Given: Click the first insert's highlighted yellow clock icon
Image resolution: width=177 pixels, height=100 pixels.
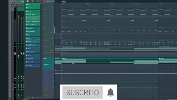Looking at the screenshot, I should point(19,87).
